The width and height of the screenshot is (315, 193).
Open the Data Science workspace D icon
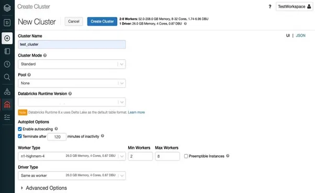point(7,23)
